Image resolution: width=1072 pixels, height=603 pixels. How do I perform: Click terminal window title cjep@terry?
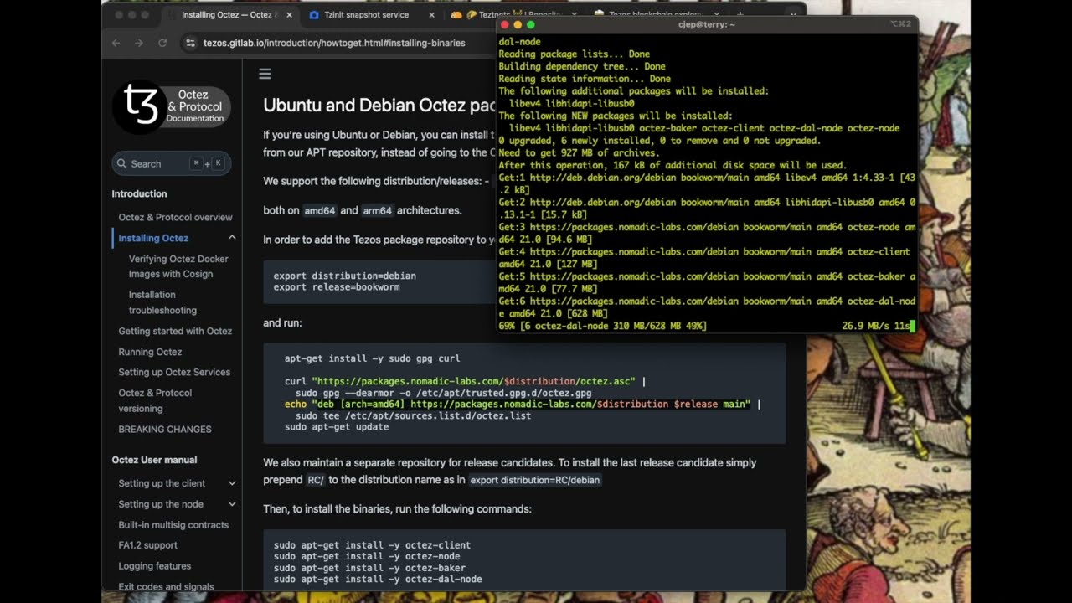coord(706,25)
